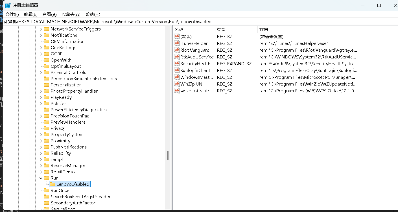Click the folder icon of Policies key

46,103
